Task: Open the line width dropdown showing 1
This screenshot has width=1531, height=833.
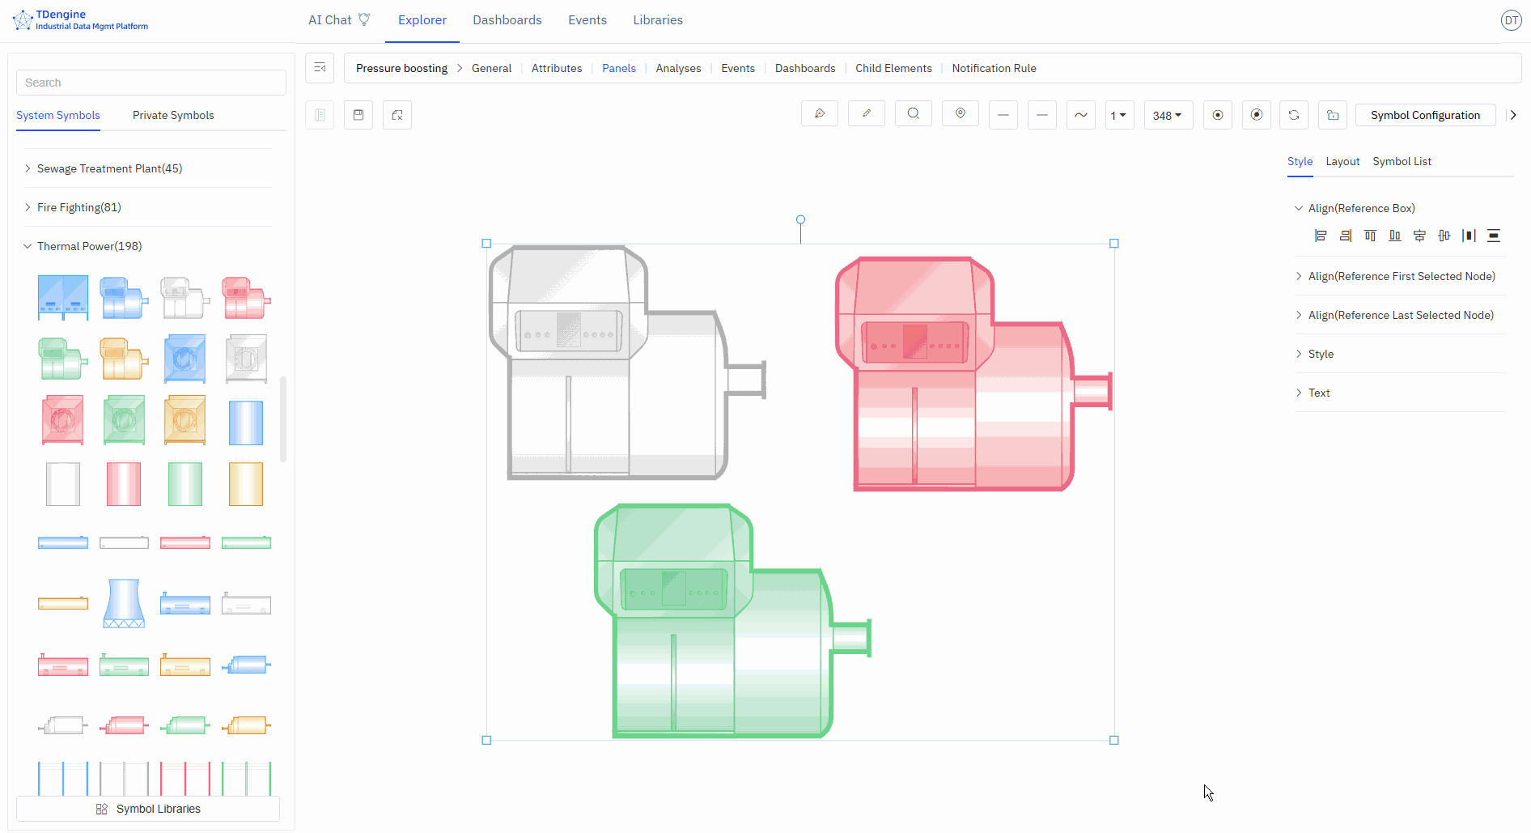Action: (x=1119, y=115)
